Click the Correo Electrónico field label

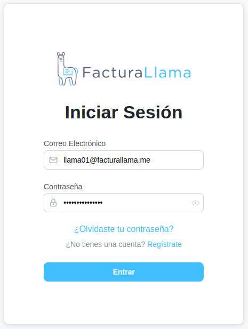[x=75, y=143]
